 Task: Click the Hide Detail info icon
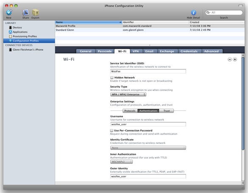[x=194, y=13]
